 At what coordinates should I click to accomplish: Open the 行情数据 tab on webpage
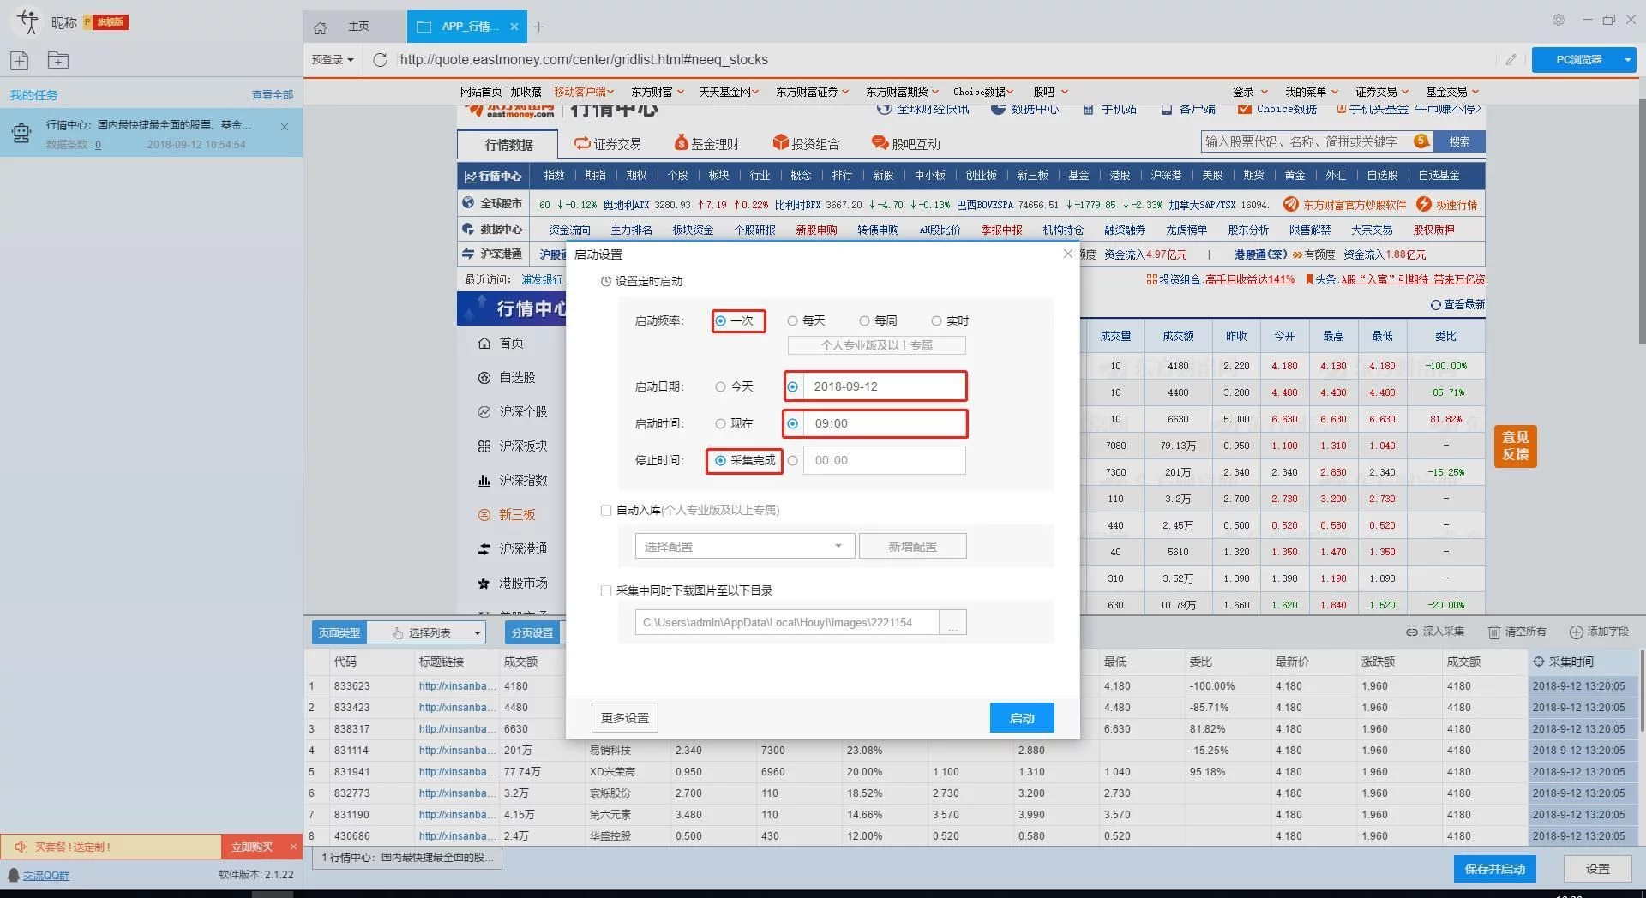[x=508, y=144]
